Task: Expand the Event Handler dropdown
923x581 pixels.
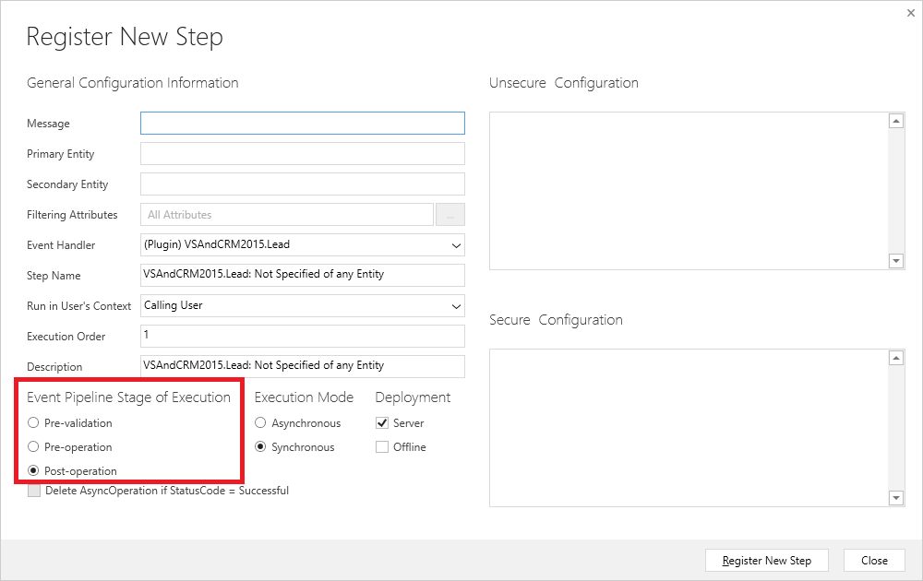Action: tap(302, 245)
